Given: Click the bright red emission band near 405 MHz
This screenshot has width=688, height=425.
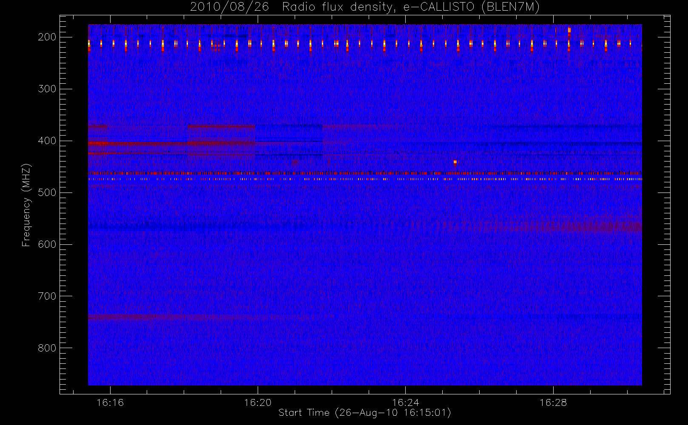Looking at the screenshot, I should point(171,144).
